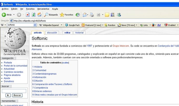179x106 pixels.
Task: Click the Google Pack download icon
Action: [x=66, y=25]
